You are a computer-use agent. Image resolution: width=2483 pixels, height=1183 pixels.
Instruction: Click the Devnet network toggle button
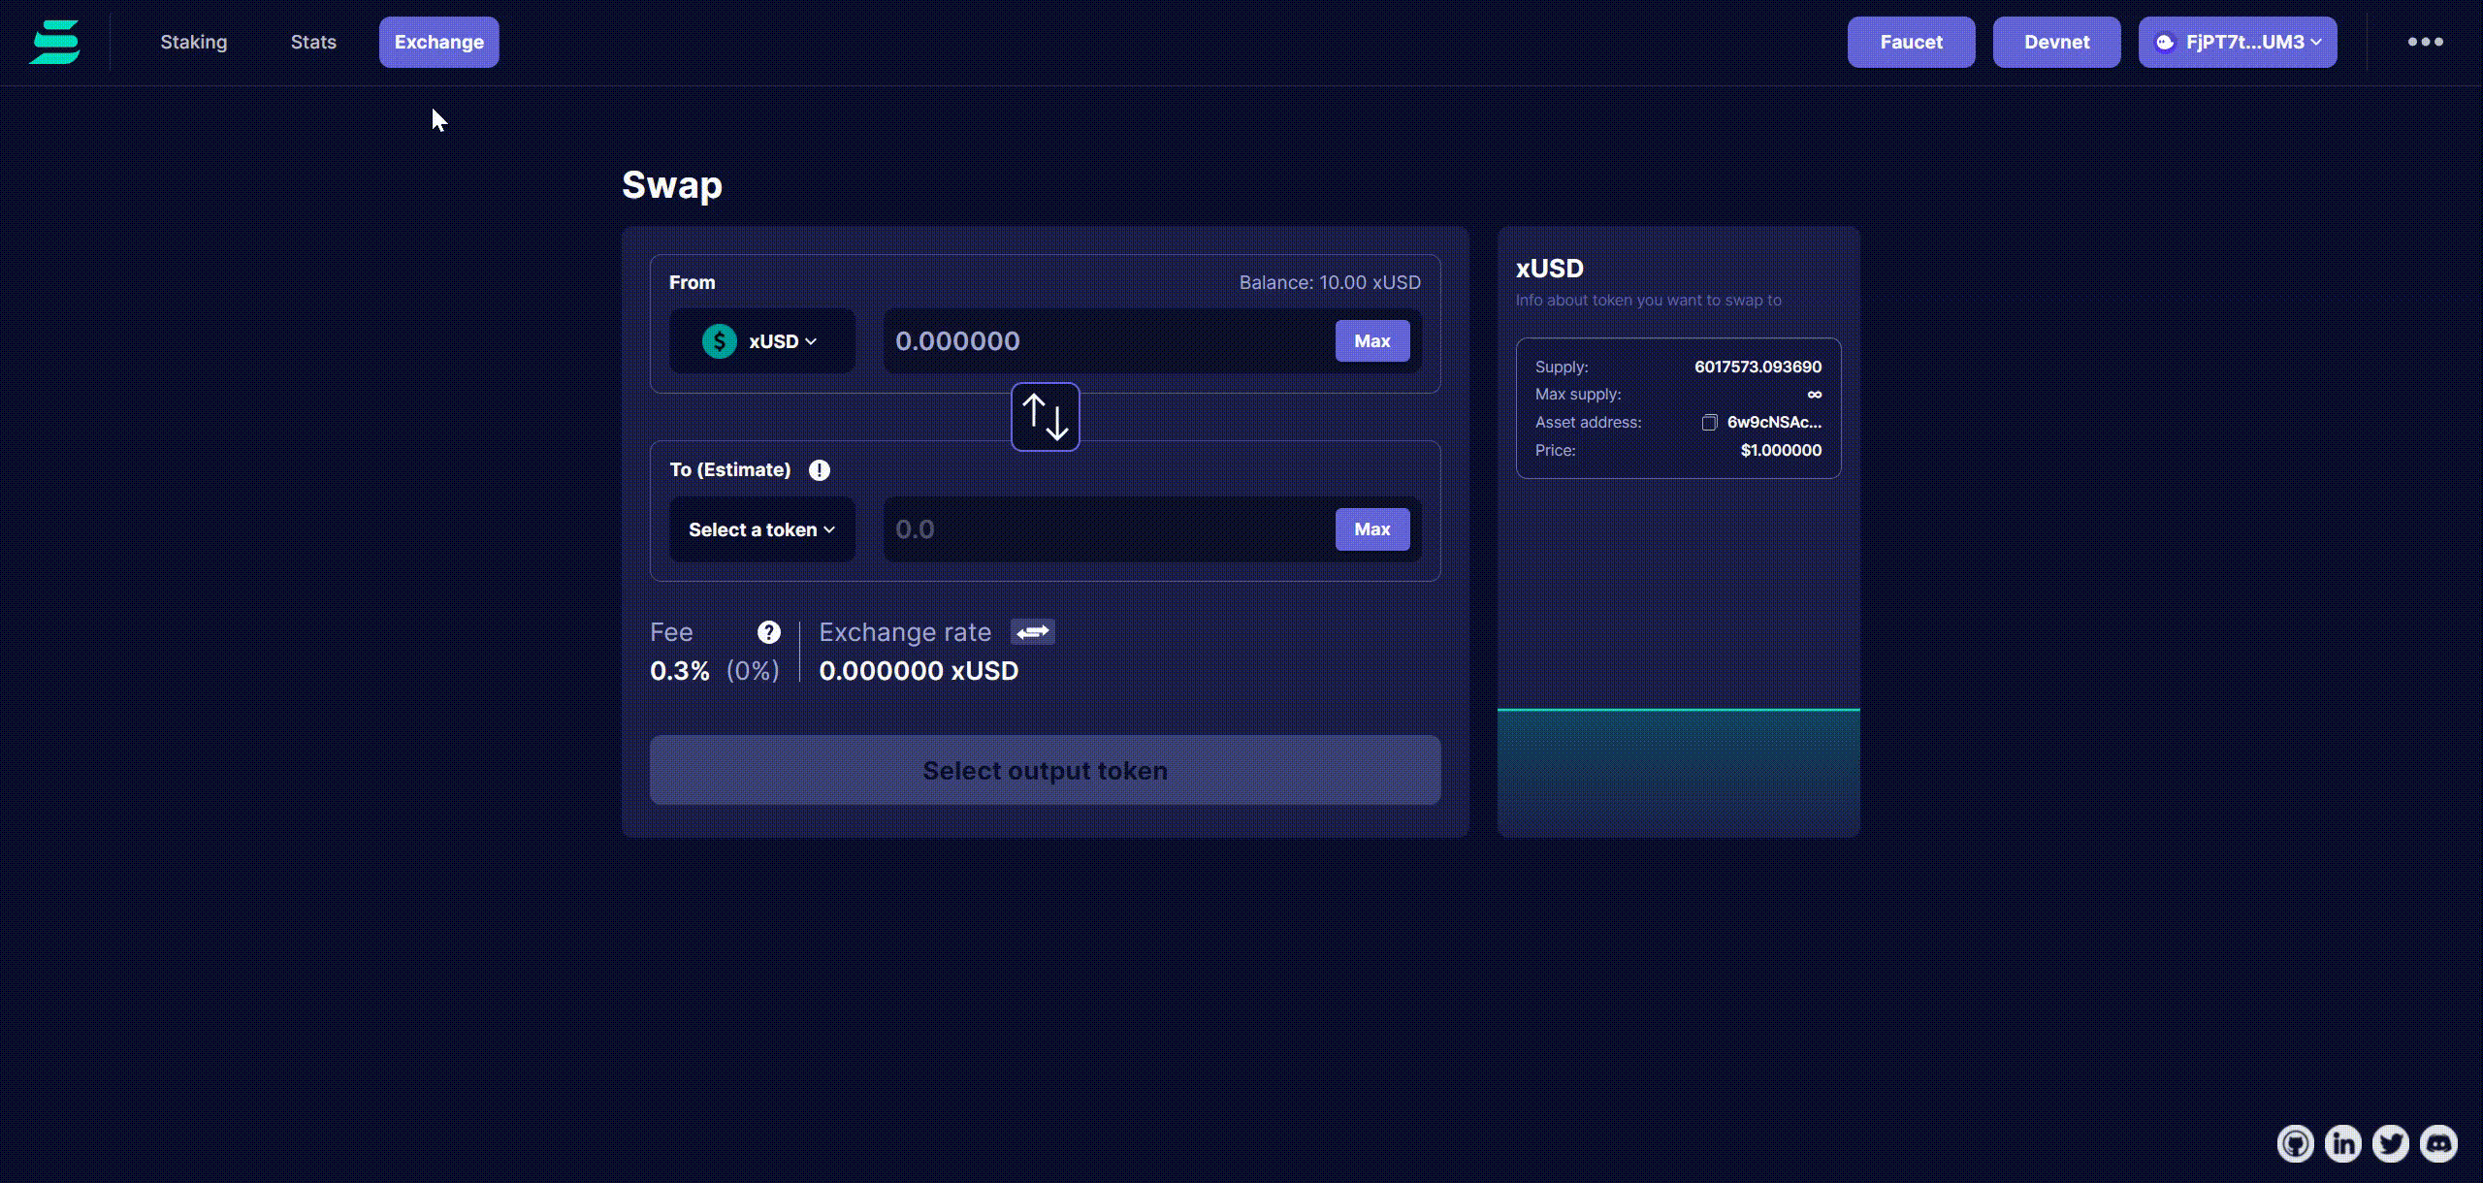click(2057, 41)
